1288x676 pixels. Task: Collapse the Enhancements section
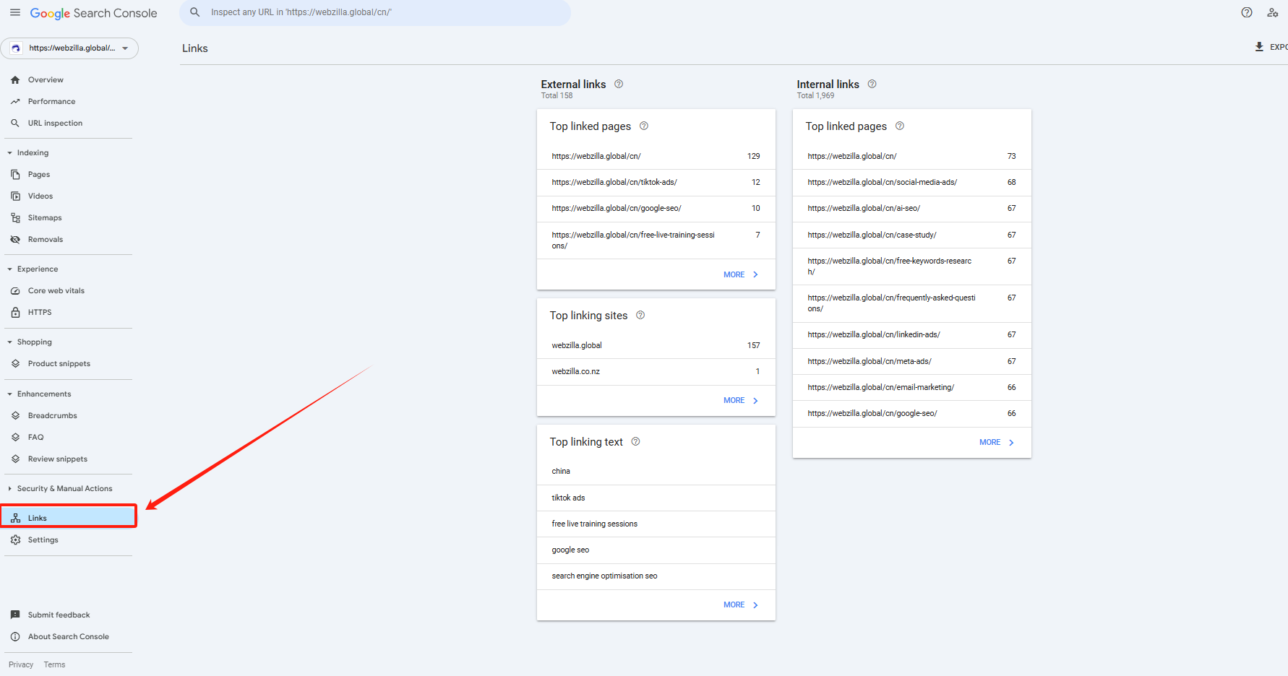point(9,394)
